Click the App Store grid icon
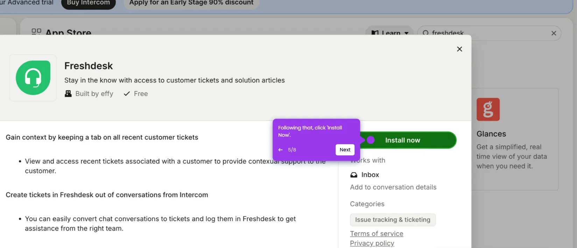 (x=36, y=32)
